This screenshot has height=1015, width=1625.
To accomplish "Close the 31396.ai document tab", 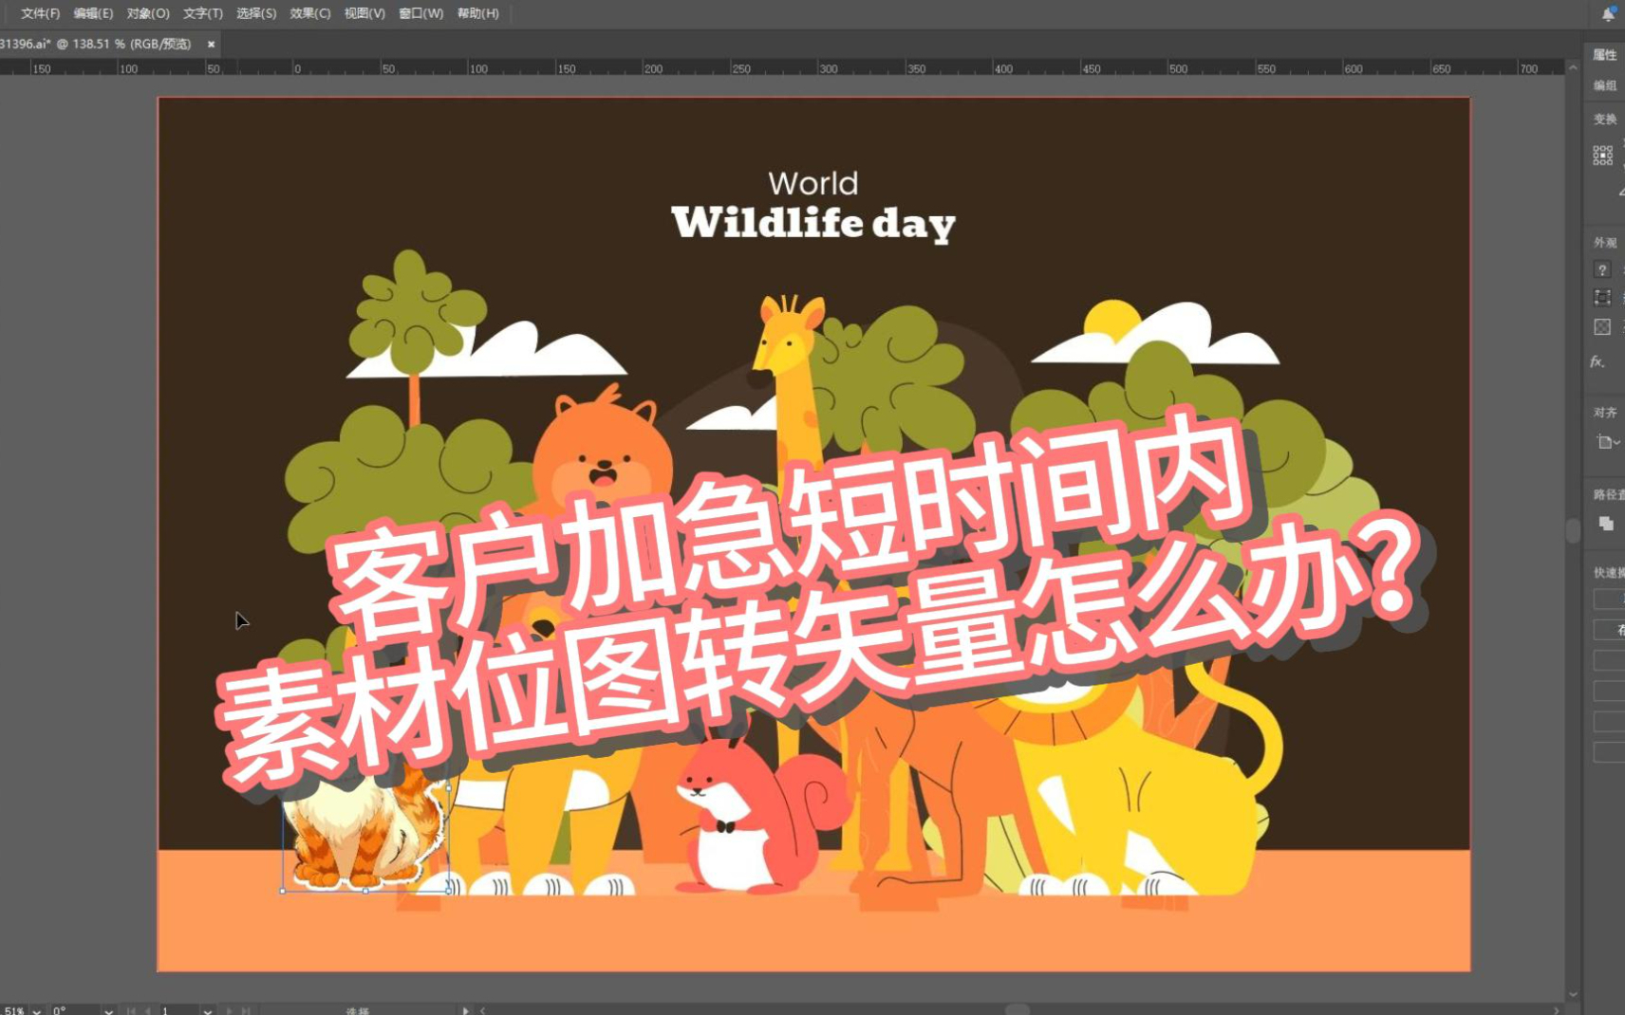I will [211, 44].
